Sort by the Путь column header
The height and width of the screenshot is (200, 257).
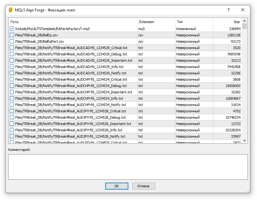pos(73,22)
